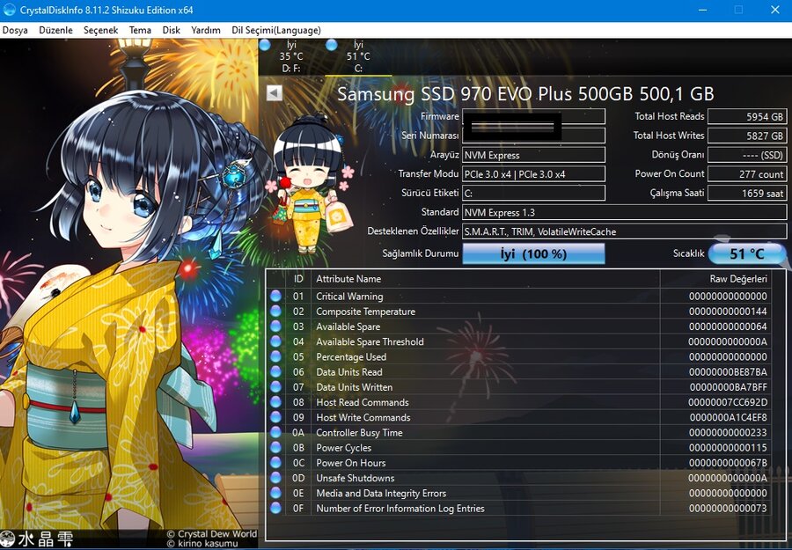Click the Desteklenen Özellikler field

624,231
